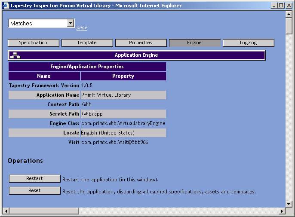Click the vertical scrollbar up arrow
The image size is (295, 217).
pos(289,14)
